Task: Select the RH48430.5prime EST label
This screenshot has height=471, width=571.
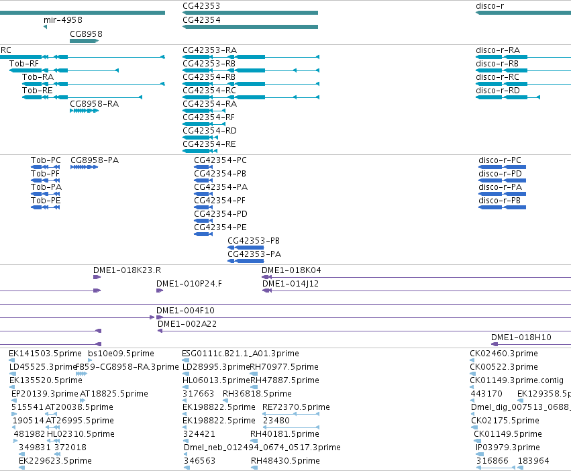Action: pos(285,462)
